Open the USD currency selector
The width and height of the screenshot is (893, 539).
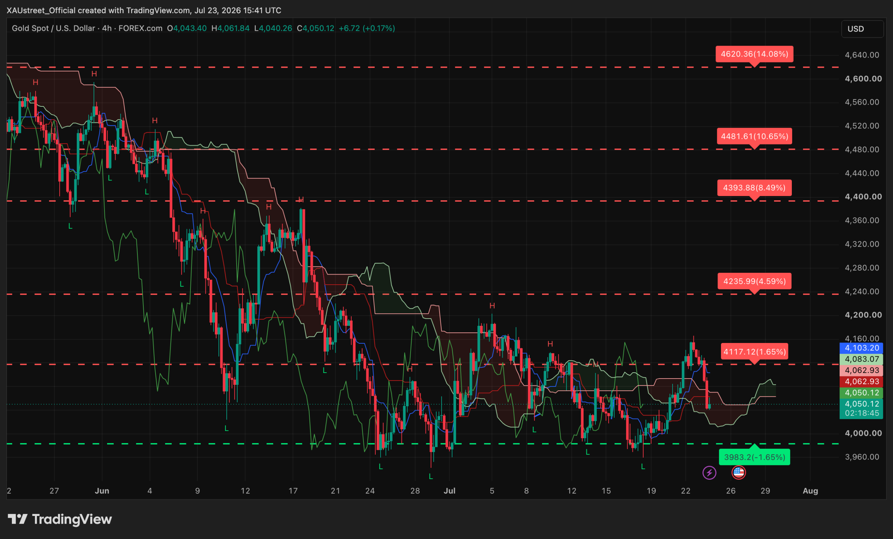[x=862, y=29]
